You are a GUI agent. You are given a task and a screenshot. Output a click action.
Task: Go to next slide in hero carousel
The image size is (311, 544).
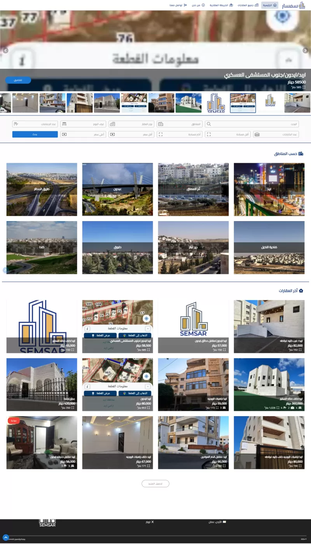306,51
